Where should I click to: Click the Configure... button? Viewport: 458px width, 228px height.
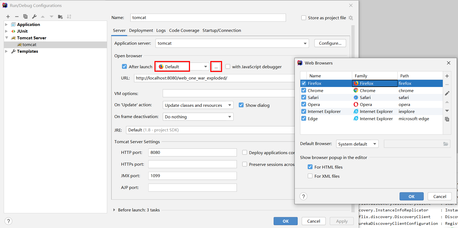point(330,43)
